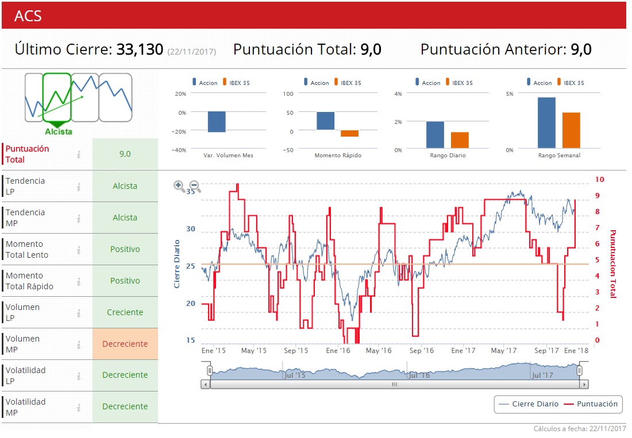Click the navigator scrollbar thumb grip
The width and height of the screenshot is (632, 438).
click(x=395, y=385)
